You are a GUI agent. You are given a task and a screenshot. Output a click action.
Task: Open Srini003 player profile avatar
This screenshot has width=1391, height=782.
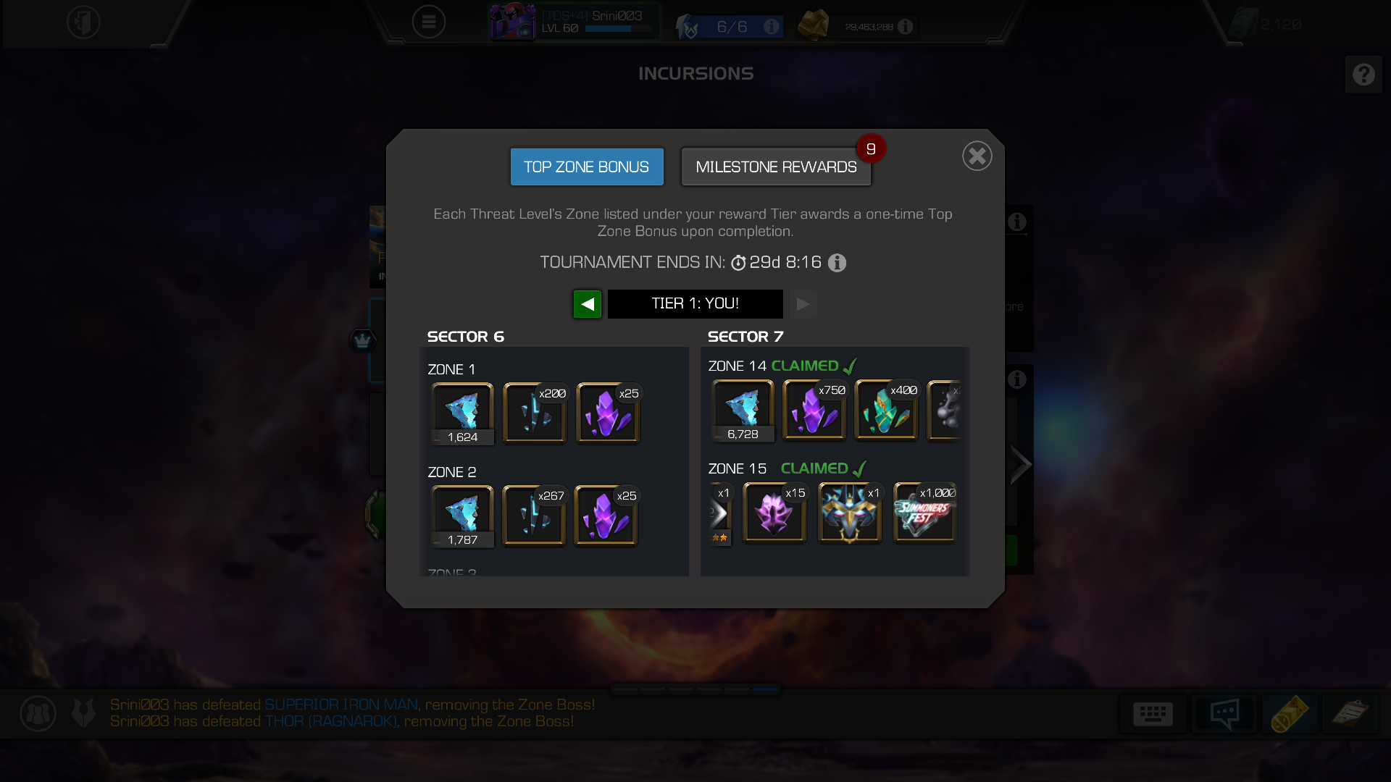pos(512,22)
